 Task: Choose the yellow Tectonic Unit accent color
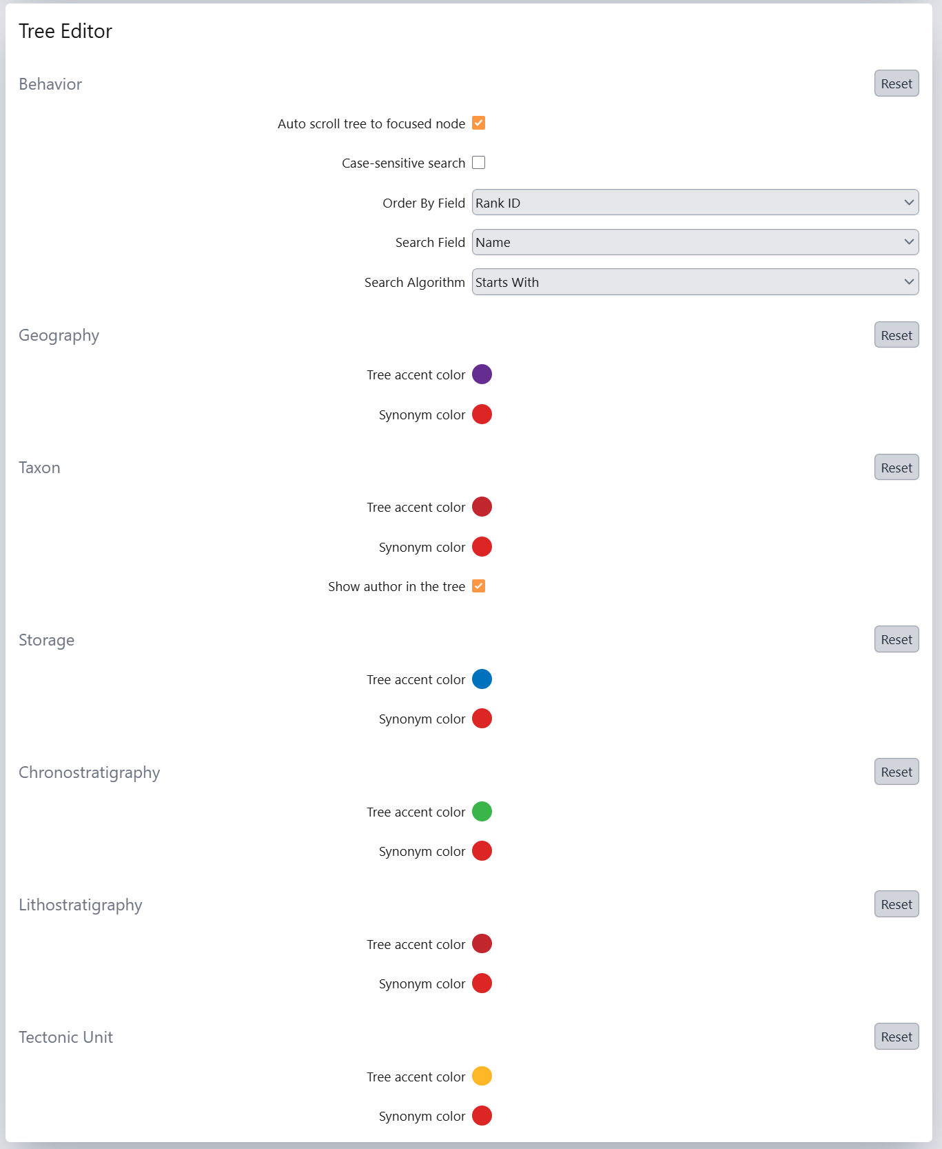482,1076
